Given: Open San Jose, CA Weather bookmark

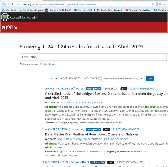Looking at the screenshot, I should pos(139,10).
